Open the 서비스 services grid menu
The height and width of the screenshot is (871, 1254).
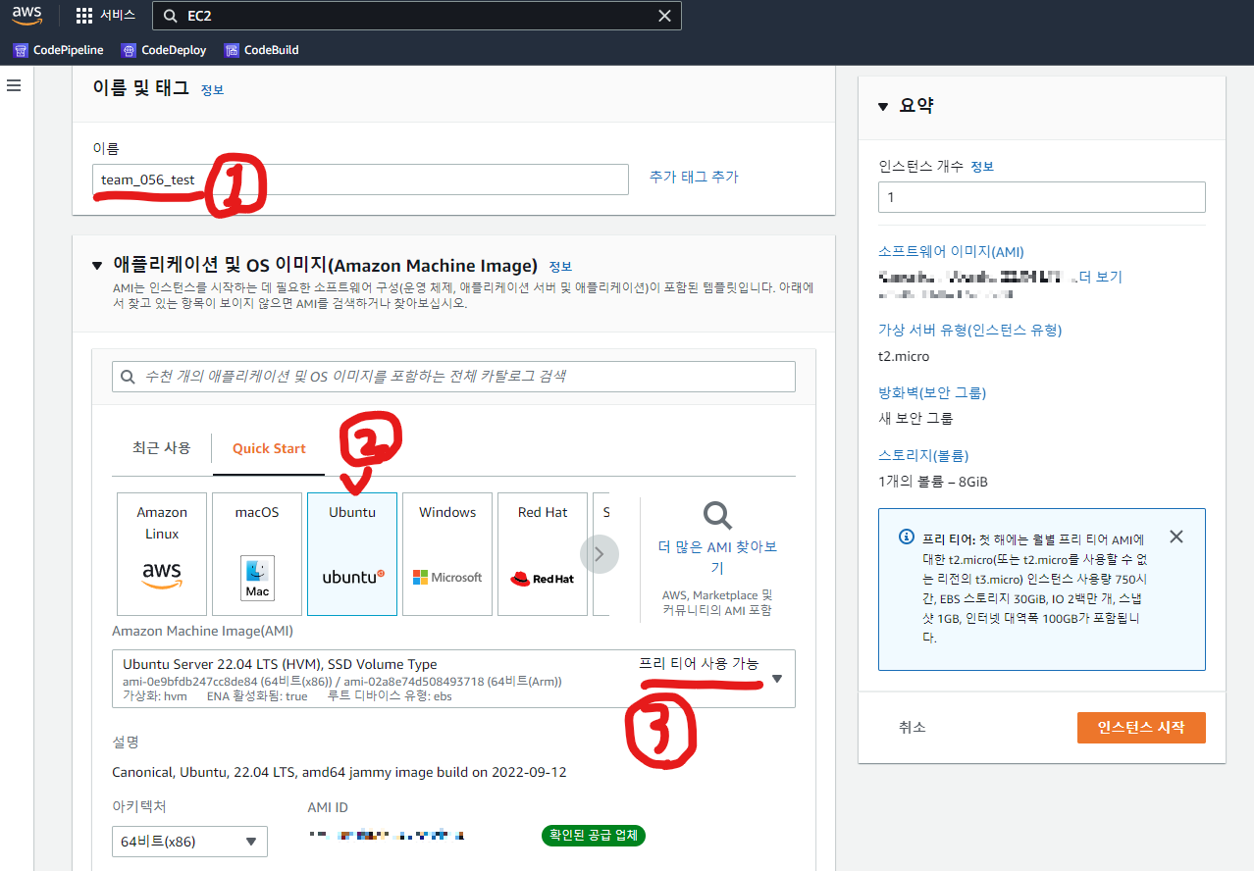[x=105, y=16]
